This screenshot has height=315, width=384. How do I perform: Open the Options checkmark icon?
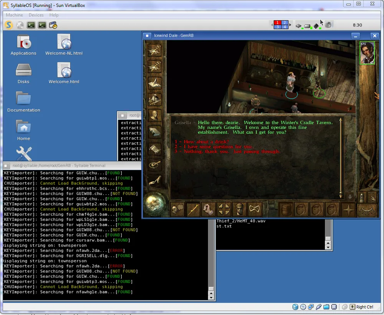point(154,165)
